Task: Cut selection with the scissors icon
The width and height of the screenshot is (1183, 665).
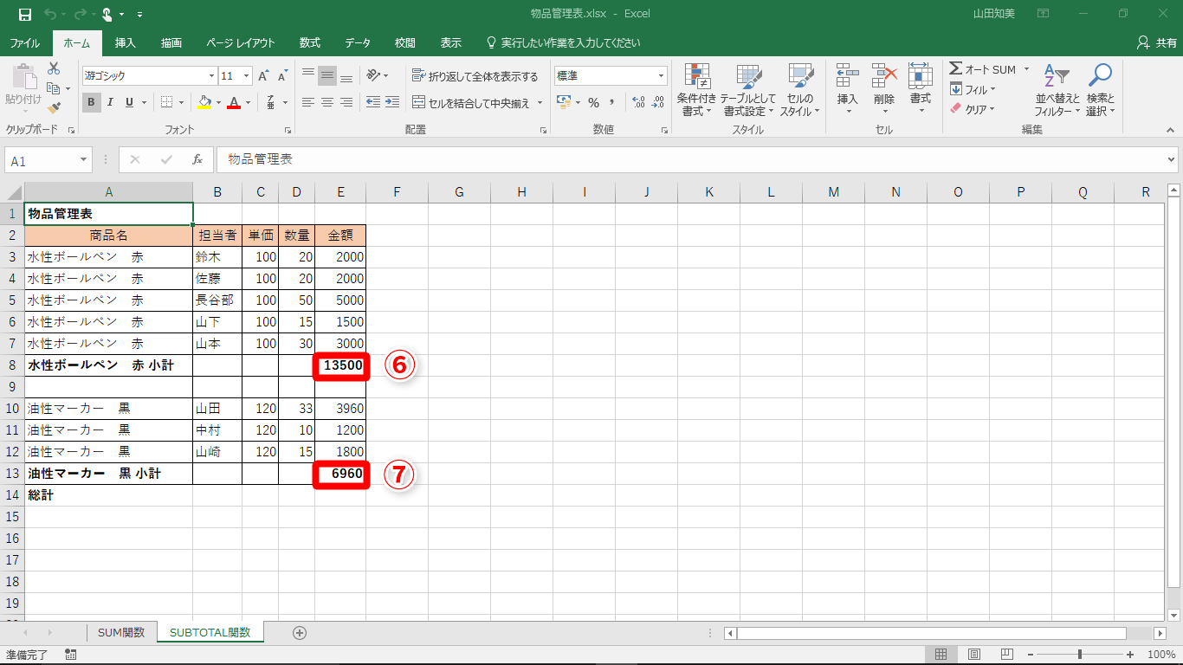Action: click(54, 68)
